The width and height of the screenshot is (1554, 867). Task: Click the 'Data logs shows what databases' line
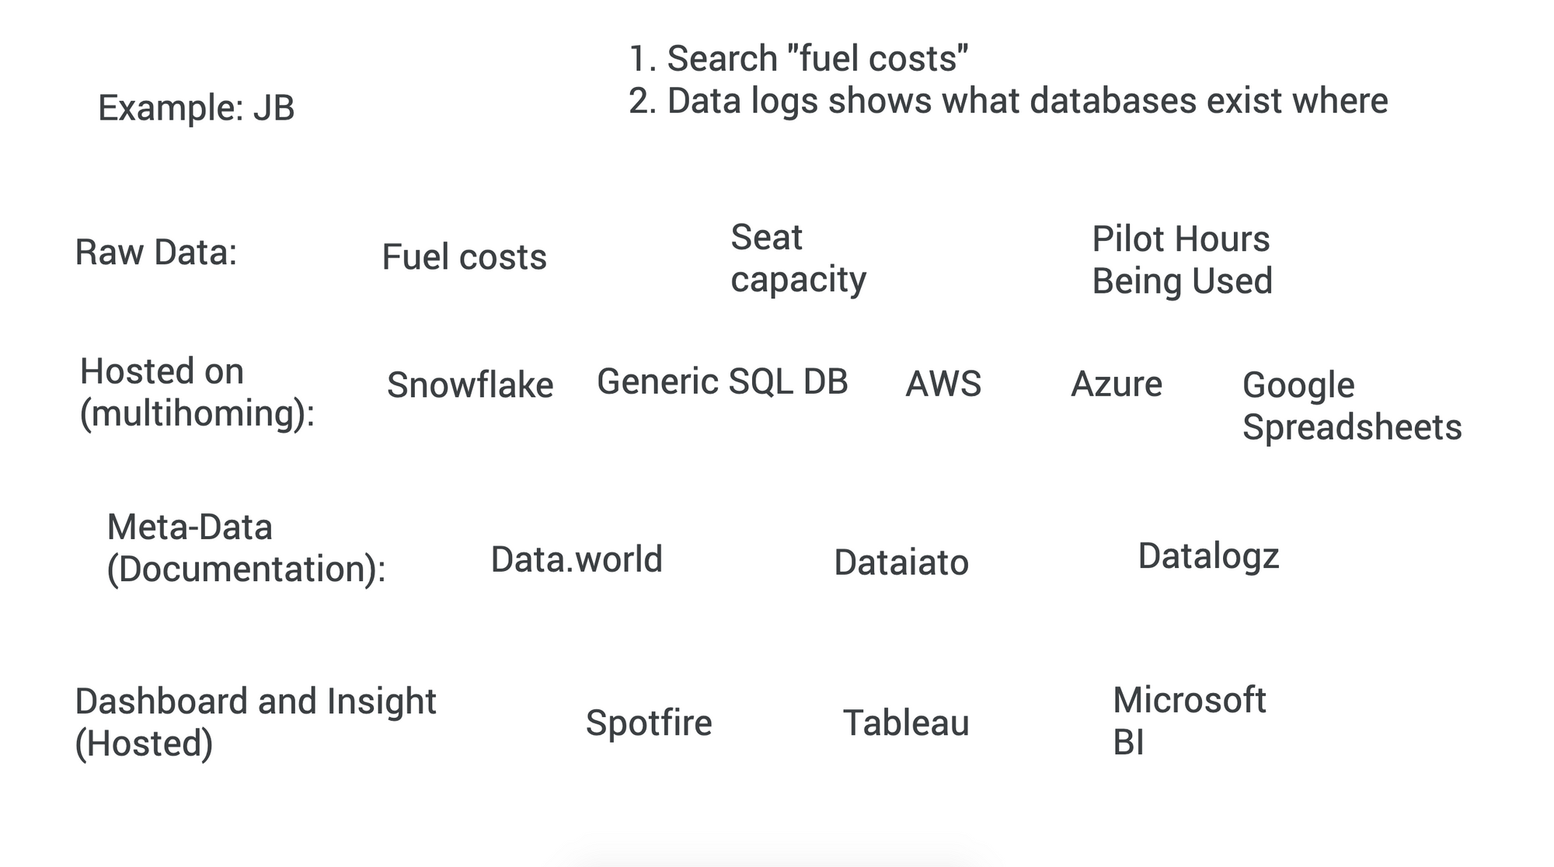[x=1008, y=101]
